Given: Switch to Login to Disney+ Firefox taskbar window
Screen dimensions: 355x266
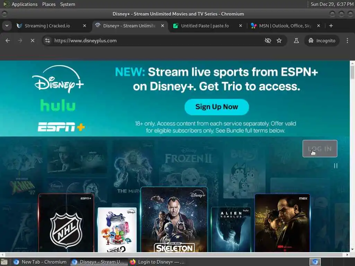Looking at the screenshot, I should pos(157,262).
